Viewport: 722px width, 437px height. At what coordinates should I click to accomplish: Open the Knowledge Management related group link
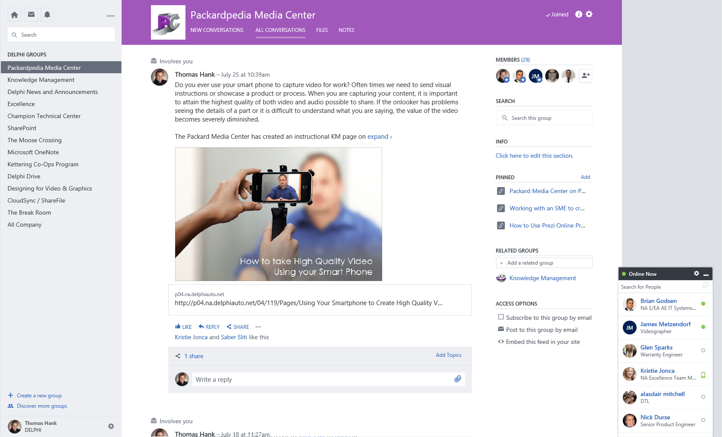(543, 278)
